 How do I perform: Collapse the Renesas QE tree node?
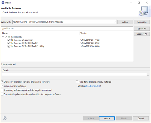pos(3,37)
